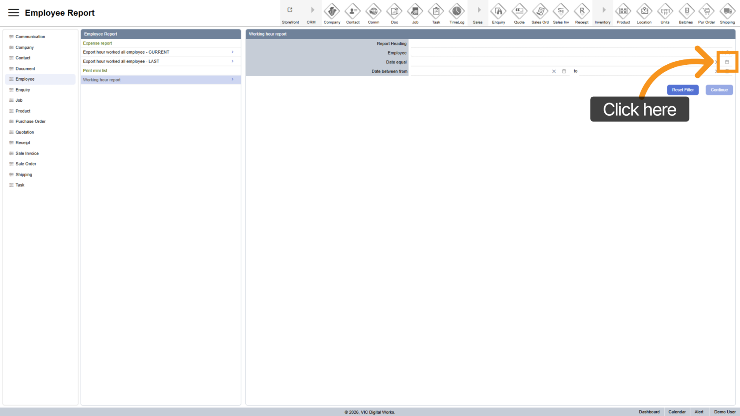Select Purchase Order in left sidebar

[x=30, y=121]
